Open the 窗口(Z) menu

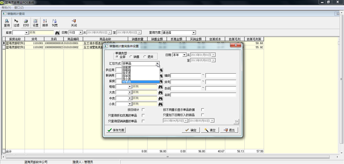19,7
